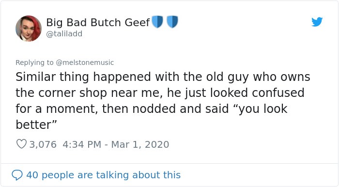Viewport: 339px width, 187px height.
Task: Click the 'Replying to' label
Action: coord(34,62)
